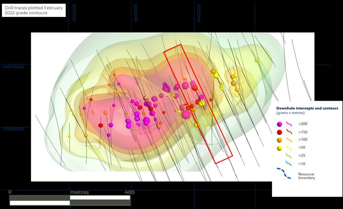
Task: Click the 'Drill traces plotted February 2022' caption
Action: (33, 10)
